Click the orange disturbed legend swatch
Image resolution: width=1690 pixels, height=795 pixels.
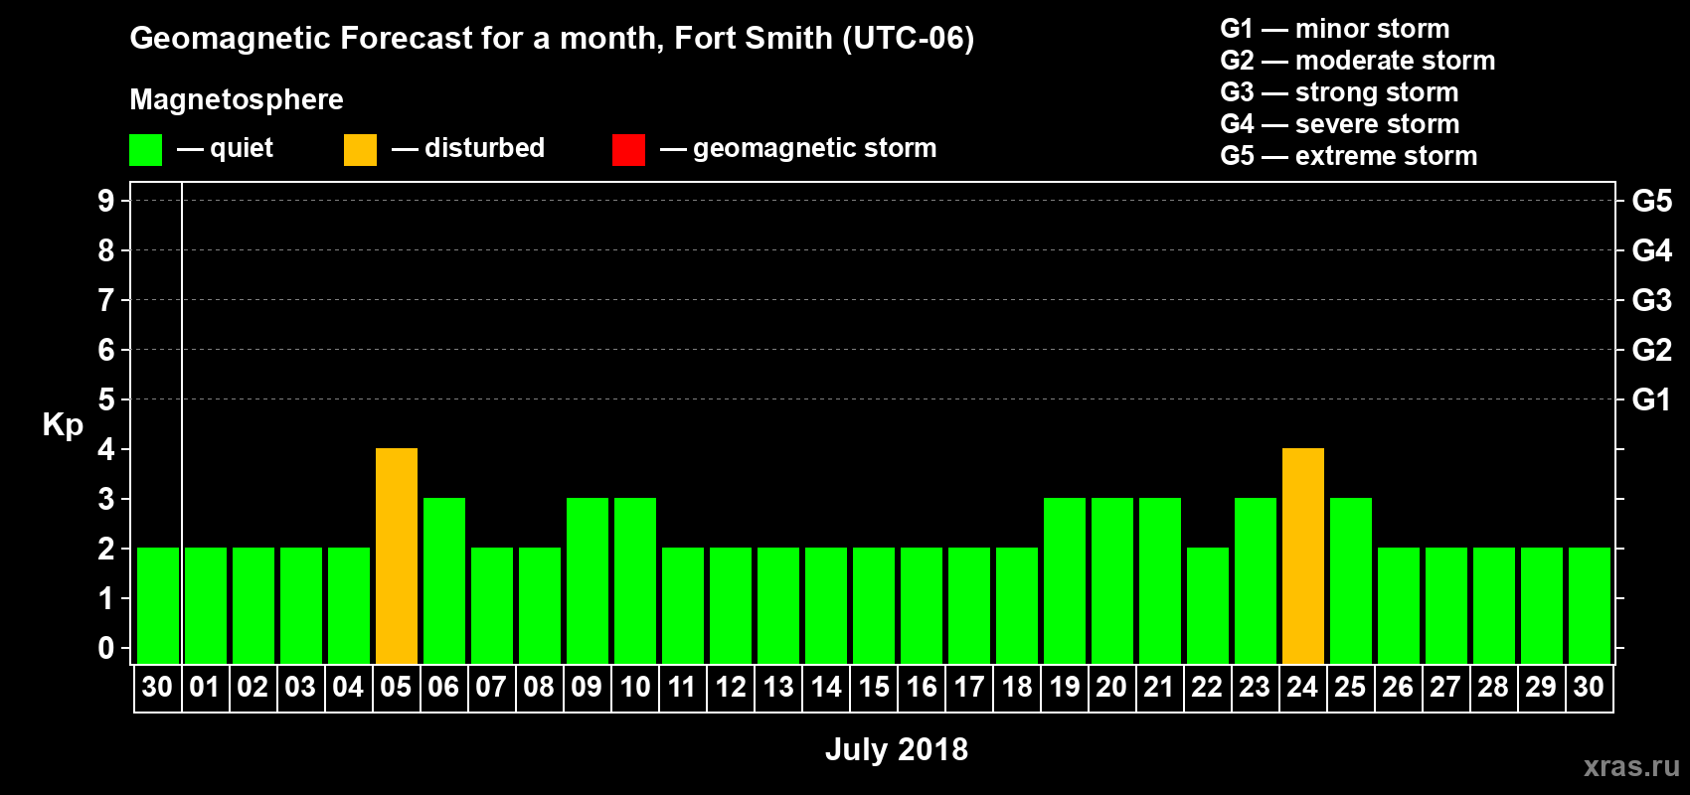click(x=360, y=150)
